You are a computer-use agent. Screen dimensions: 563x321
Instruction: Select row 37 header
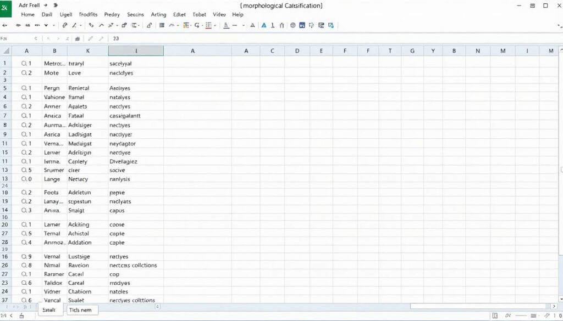pos(5,300)
